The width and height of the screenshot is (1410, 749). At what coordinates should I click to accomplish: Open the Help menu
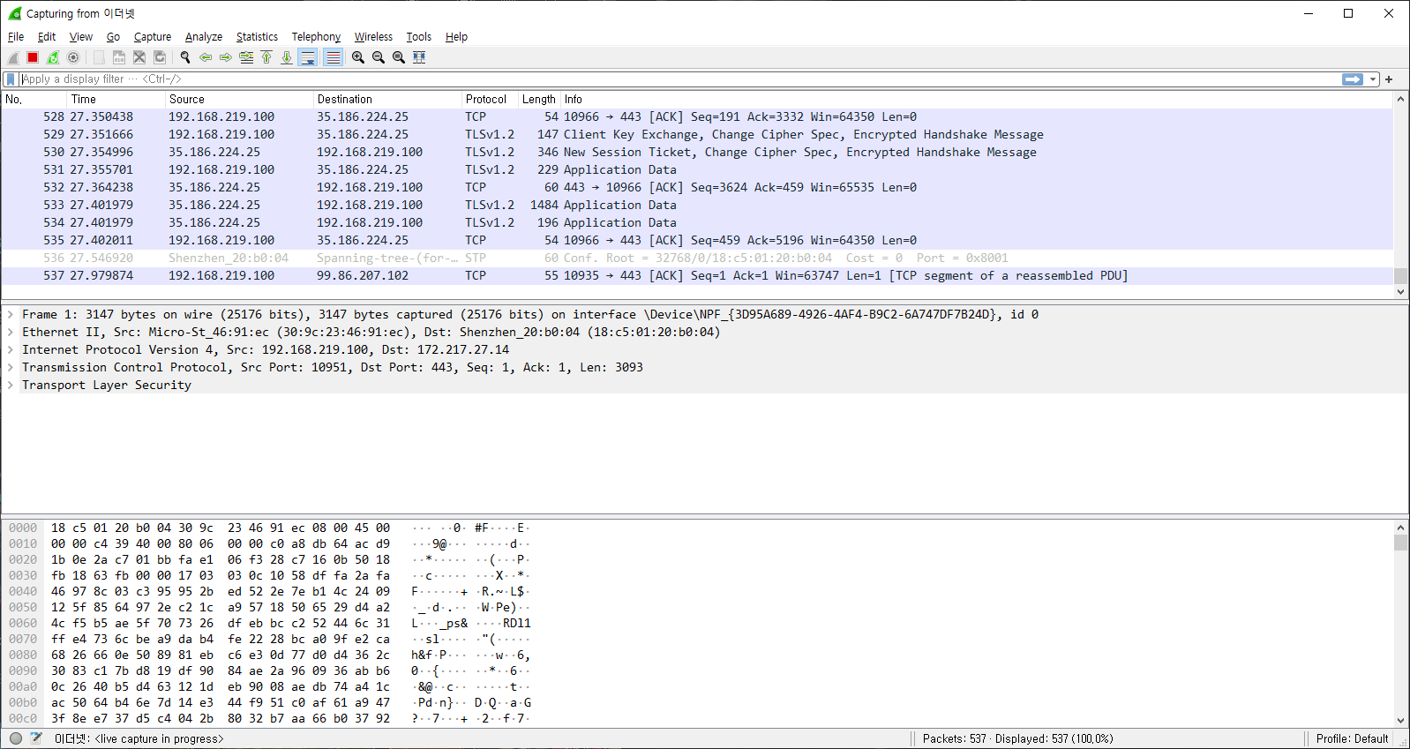[x=456, y=37]
